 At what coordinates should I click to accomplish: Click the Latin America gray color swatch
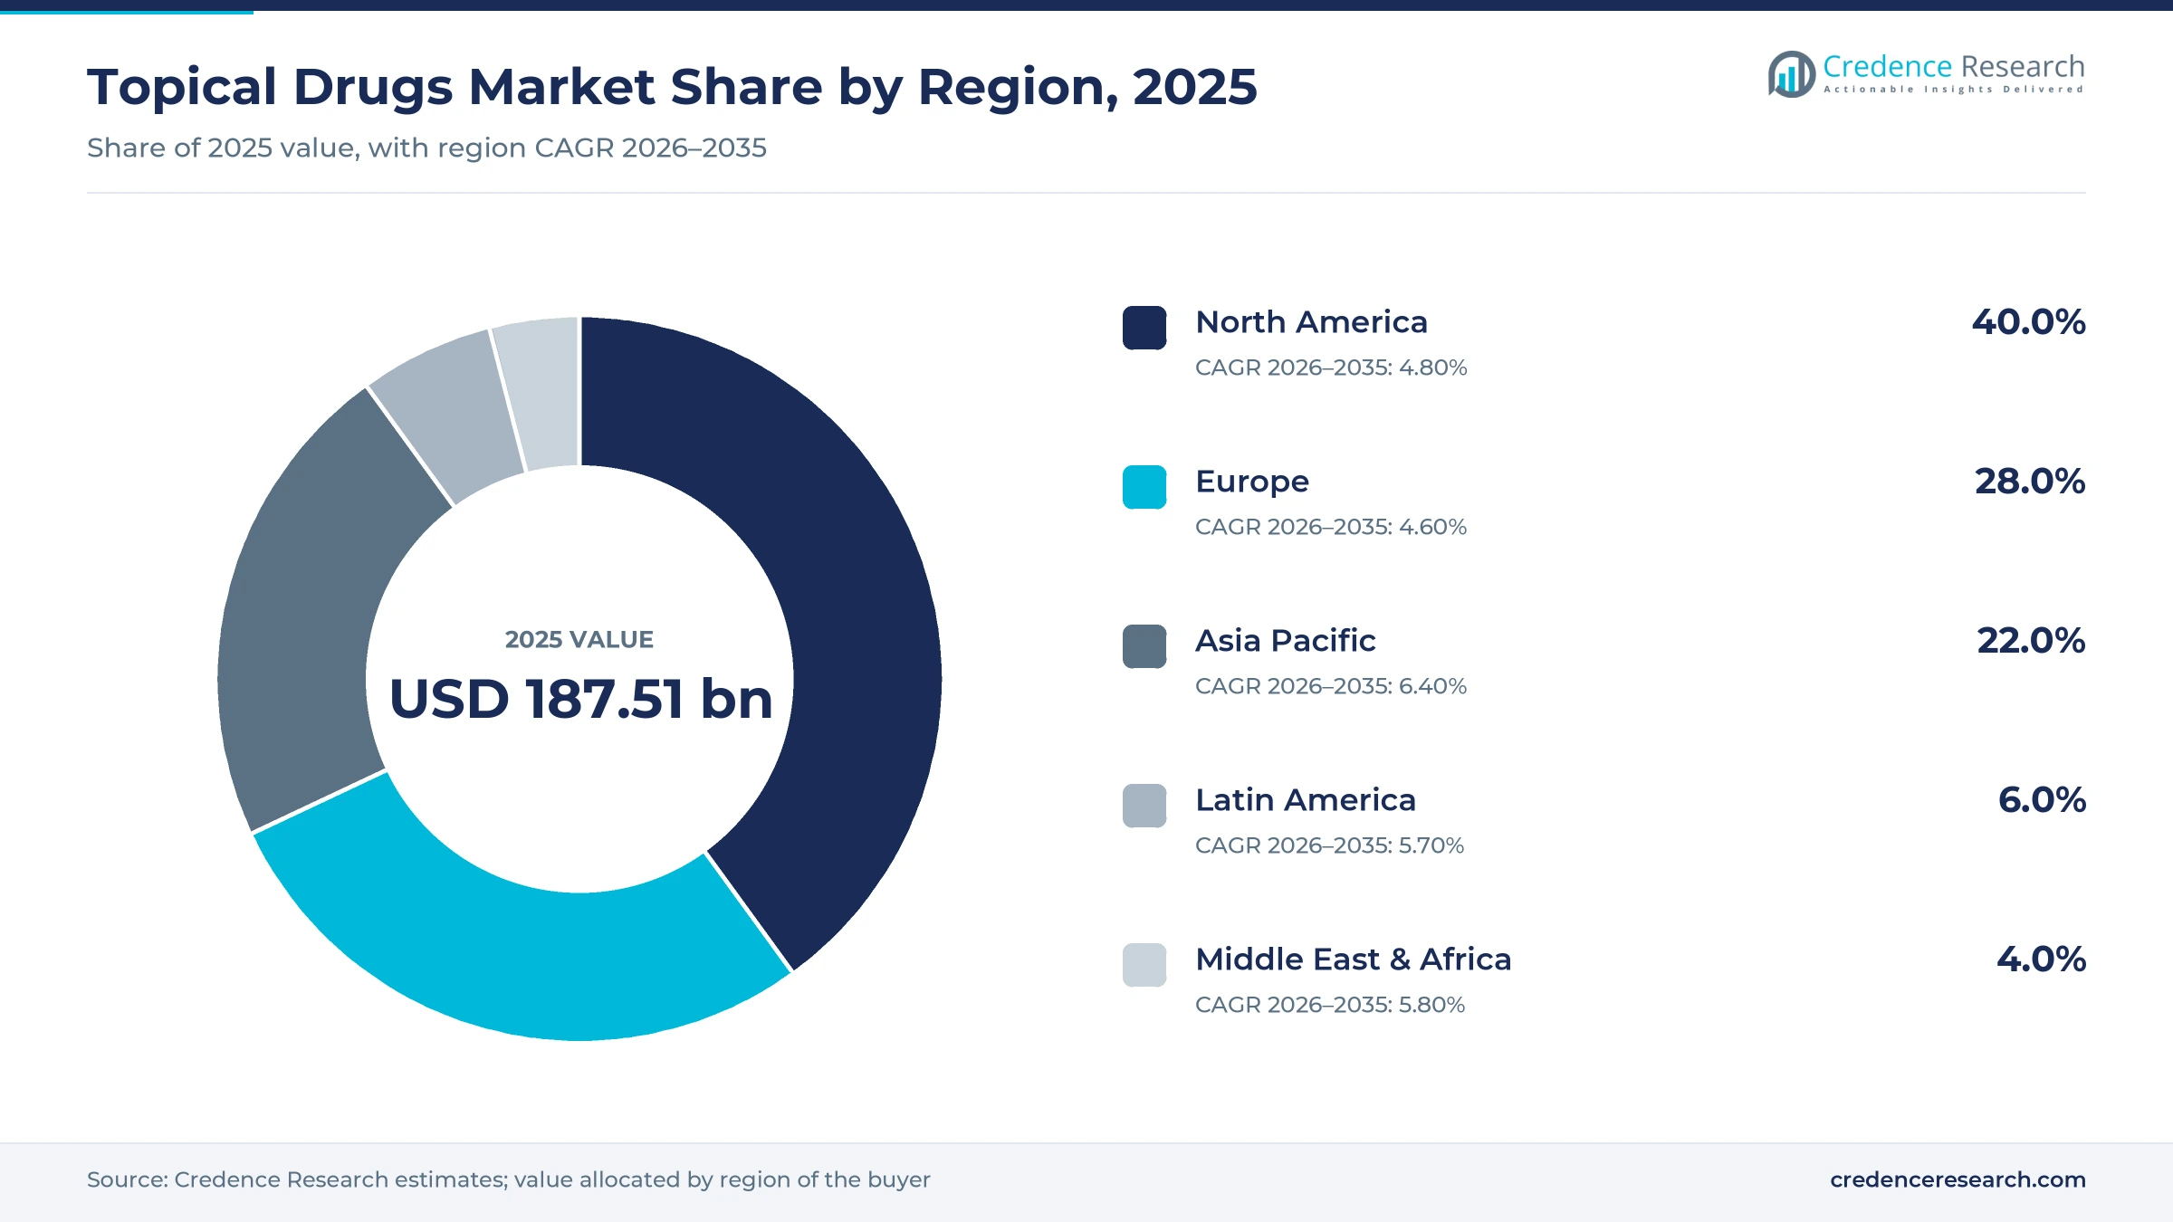pyautogui.click(x=1144, y=806)
